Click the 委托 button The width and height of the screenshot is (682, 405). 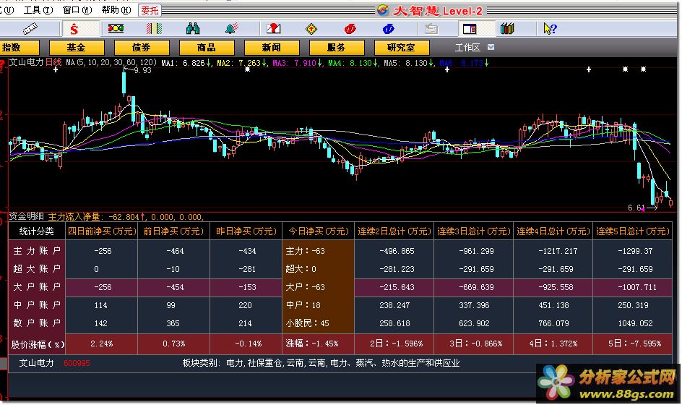point(150,10)
